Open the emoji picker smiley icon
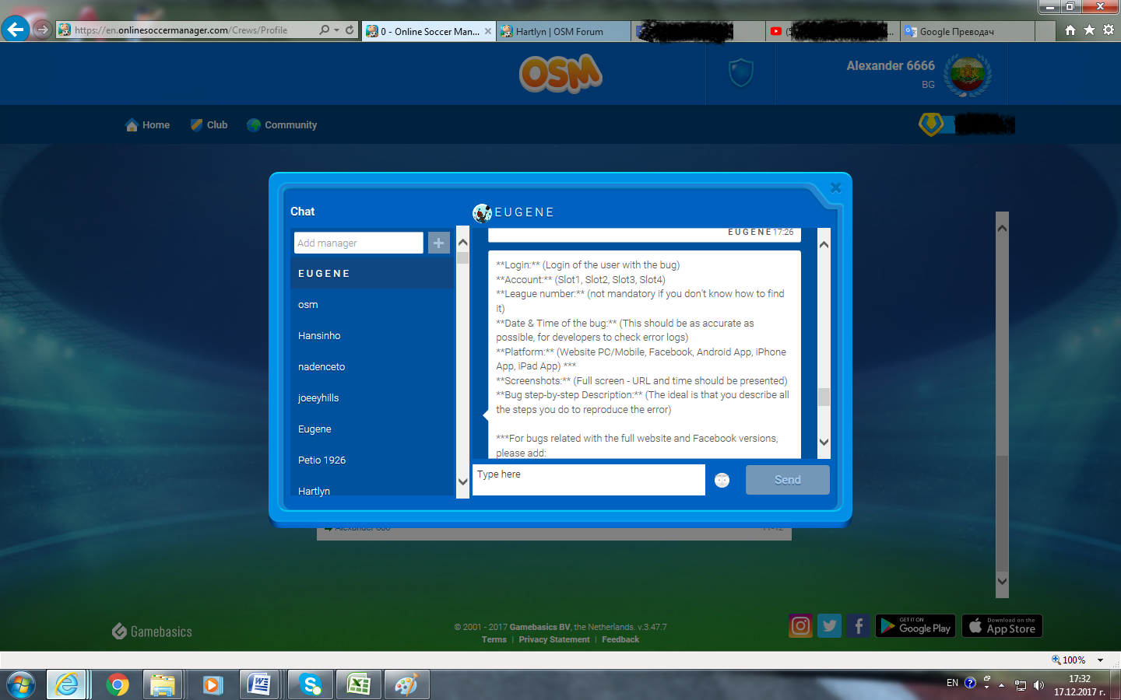This screenshot has height=700, width=1121. point(722,480)
